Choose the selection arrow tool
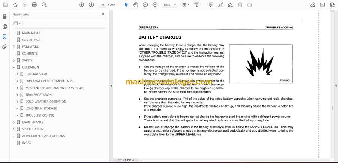This screenshot has width=338, height=163. click(126, 5)
